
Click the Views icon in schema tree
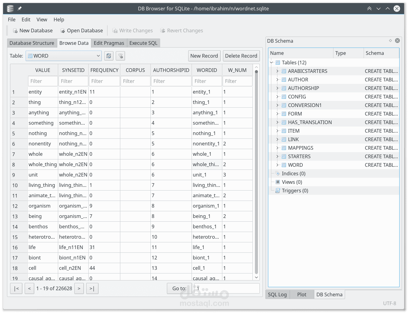[278, 182]
